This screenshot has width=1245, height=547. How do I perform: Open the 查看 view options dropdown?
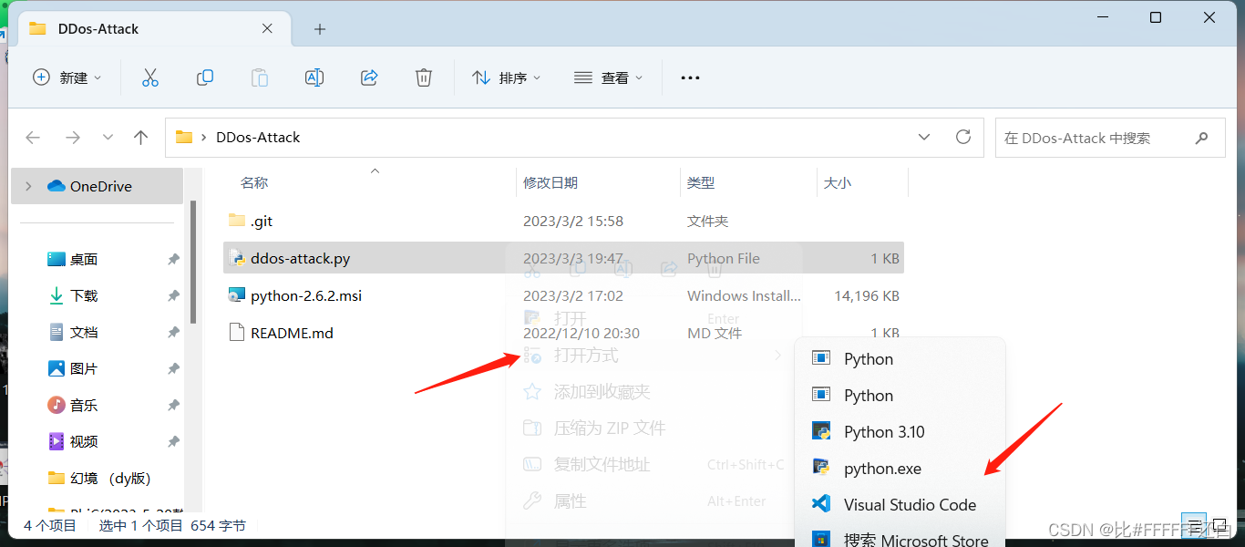click(609, 77)
